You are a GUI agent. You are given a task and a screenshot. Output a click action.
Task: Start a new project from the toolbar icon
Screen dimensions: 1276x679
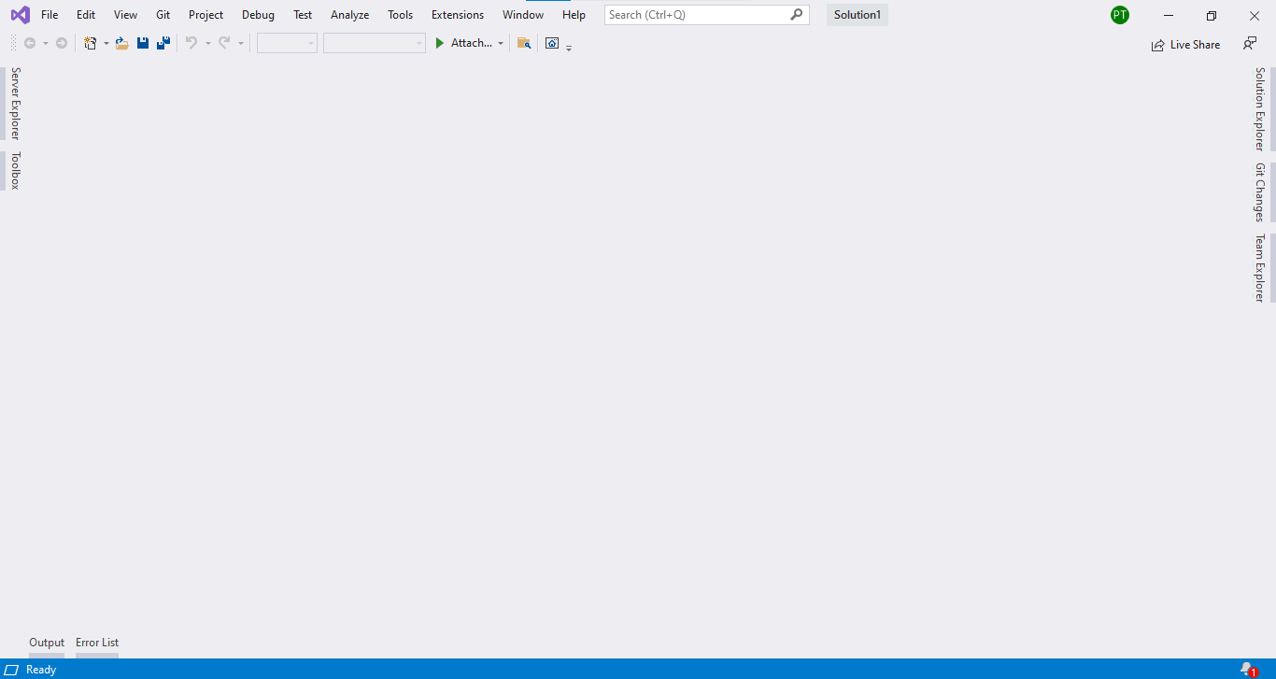coord(89,43)
